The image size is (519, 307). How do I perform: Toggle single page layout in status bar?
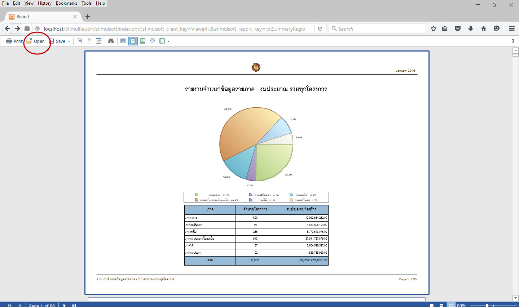click(x=432, y=305)
